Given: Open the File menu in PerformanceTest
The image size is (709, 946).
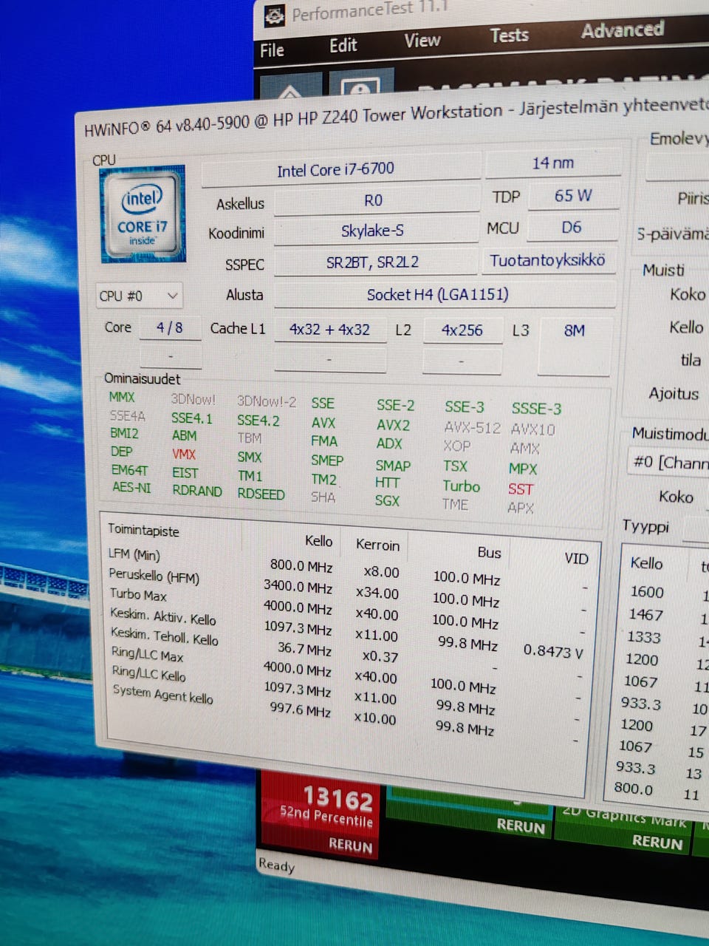Looking at the screenshot, I should [x=272, y=50].
